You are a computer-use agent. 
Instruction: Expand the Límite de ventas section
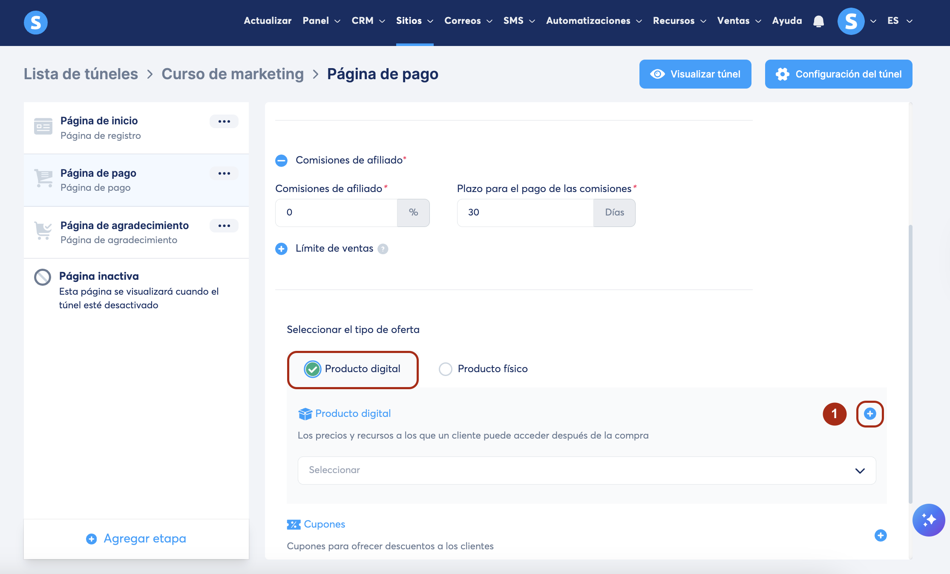point(281,249)
